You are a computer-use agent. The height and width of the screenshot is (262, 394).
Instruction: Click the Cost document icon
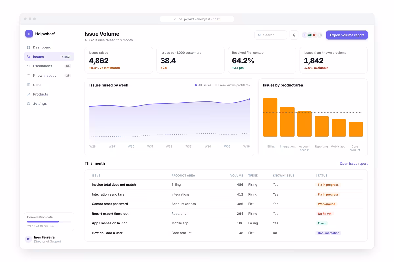pyautogui.click(x=29, y=85)
